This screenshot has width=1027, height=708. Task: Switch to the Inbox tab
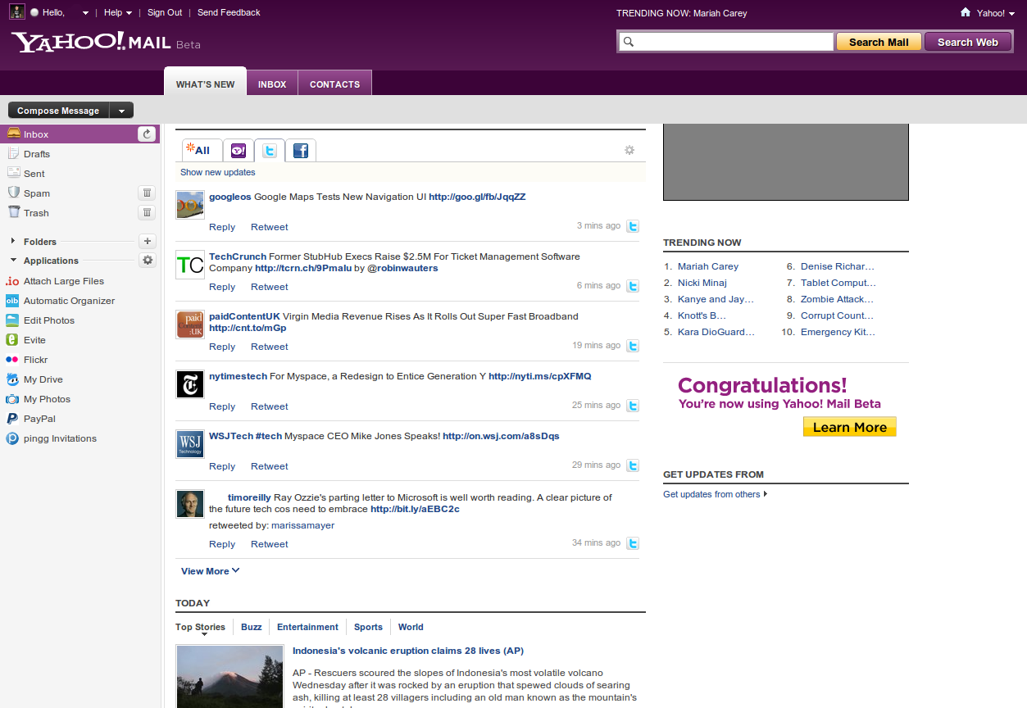coord(272,83)
